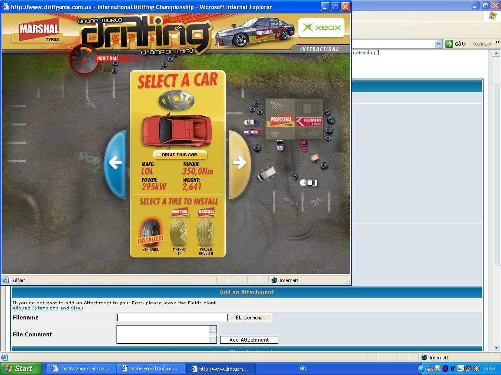Click the Marshal Tyres logo in header

pos(38,31)
